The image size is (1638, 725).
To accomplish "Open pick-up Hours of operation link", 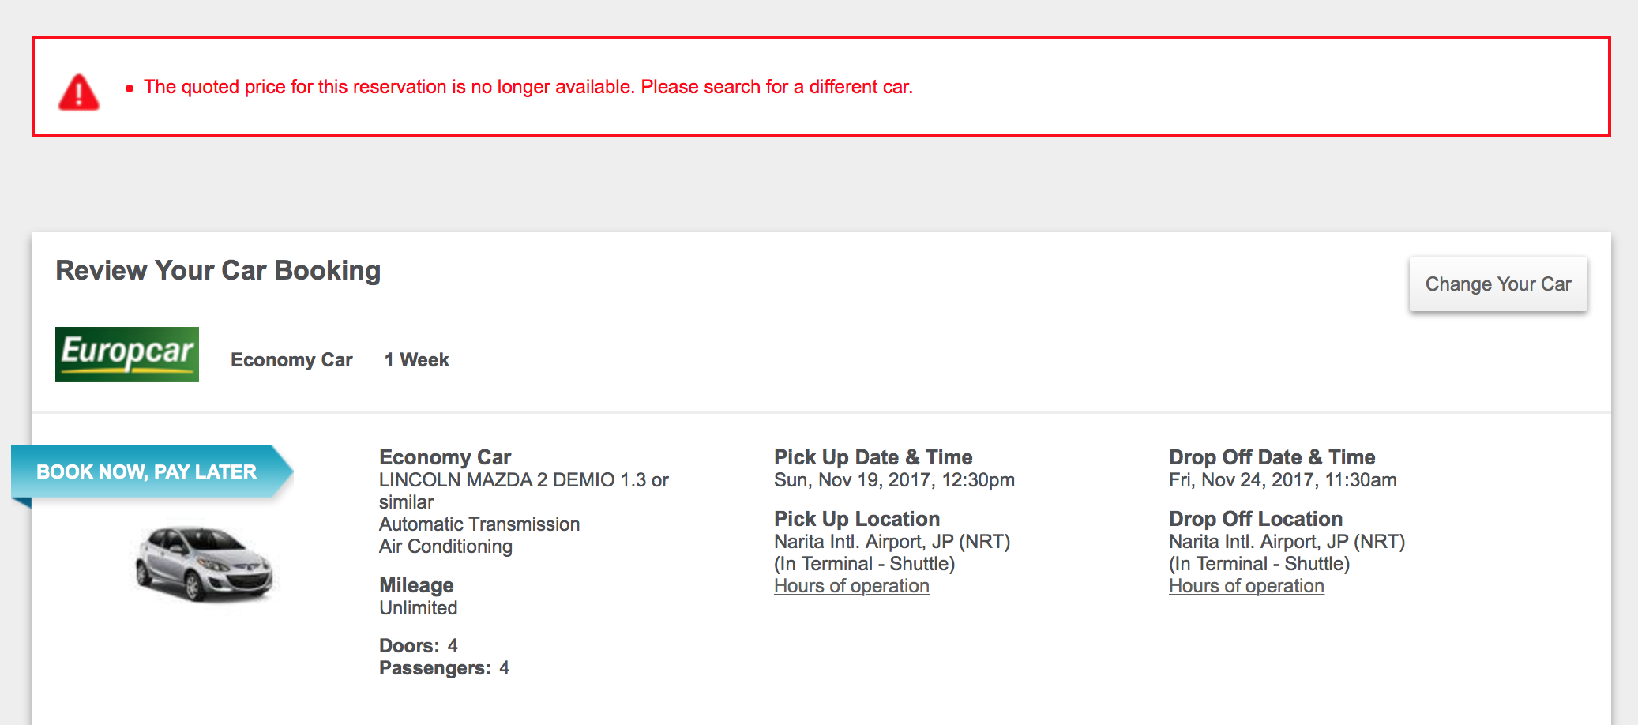I will point(851,586).
